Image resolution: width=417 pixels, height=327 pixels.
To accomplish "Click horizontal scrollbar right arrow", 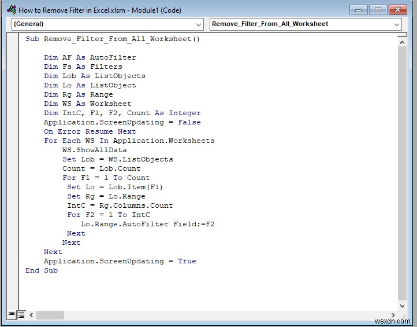I will [393, 315].
